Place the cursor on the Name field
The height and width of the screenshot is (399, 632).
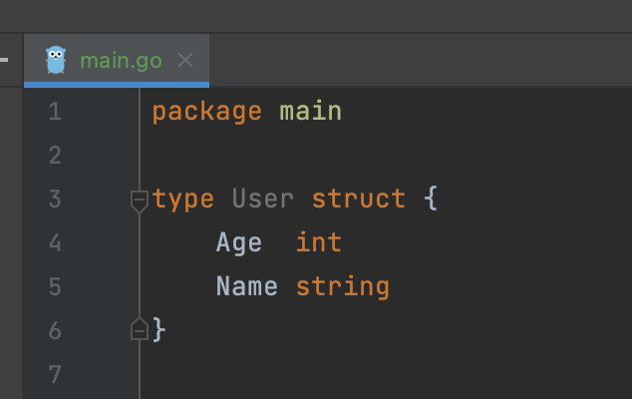coord(246,287)
